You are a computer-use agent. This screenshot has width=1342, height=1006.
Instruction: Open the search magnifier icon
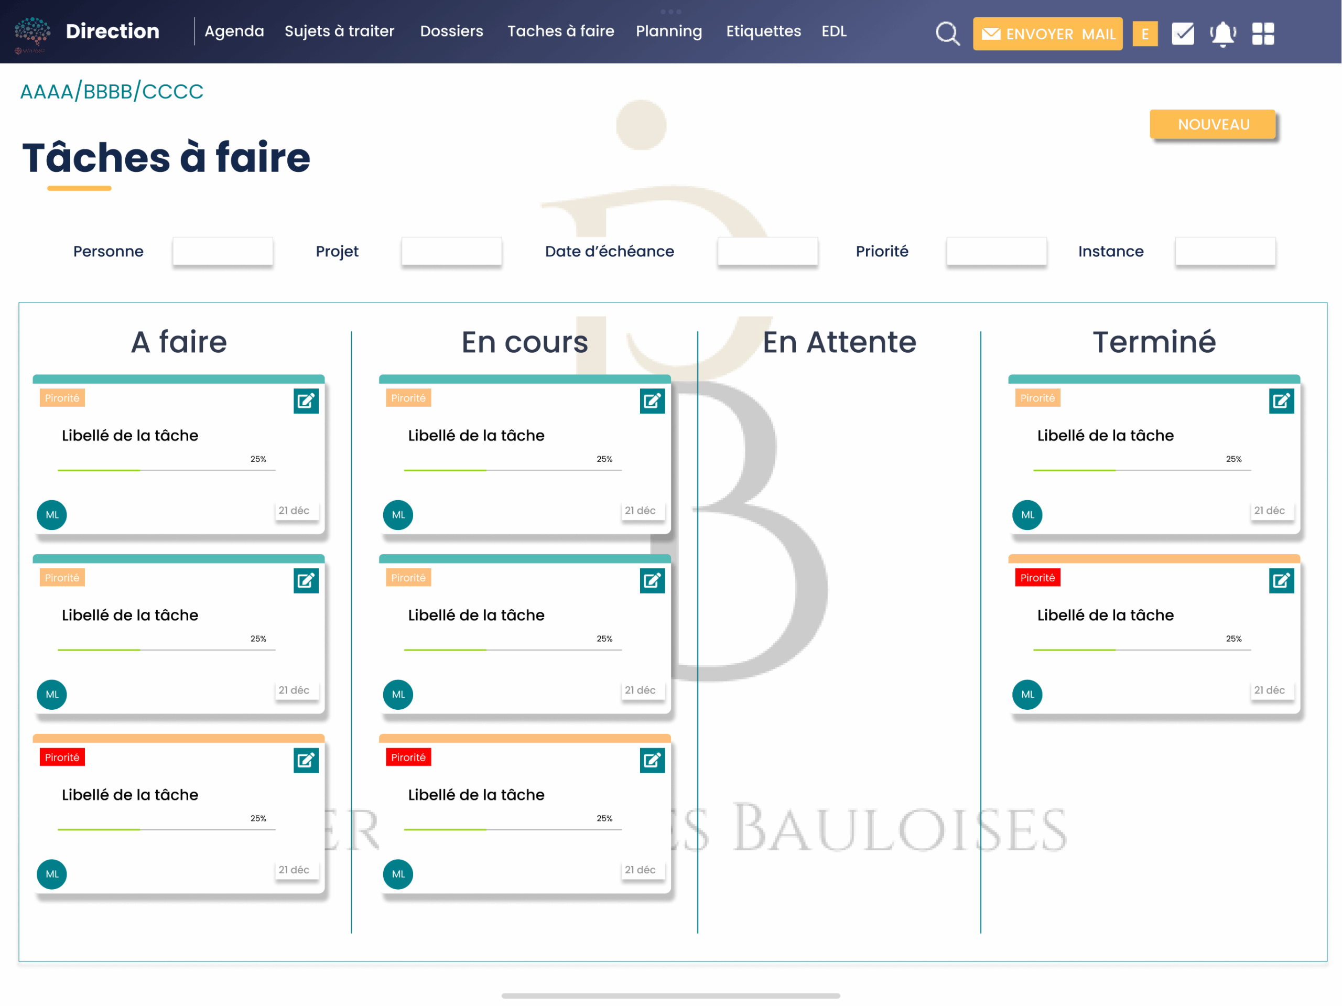[x=947, y=34]
